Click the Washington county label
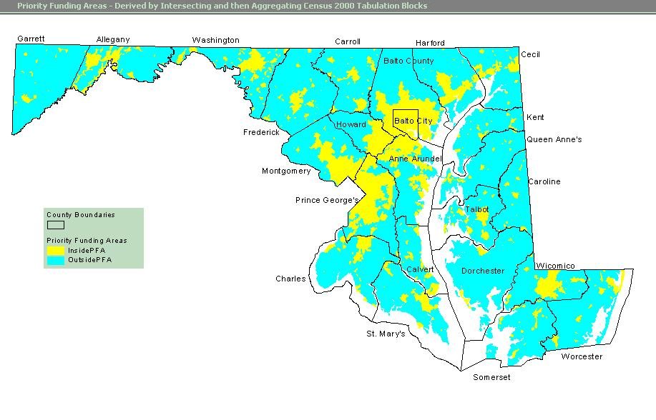Image resolution: width=656 pixels, height=420 pixels. 215,41
